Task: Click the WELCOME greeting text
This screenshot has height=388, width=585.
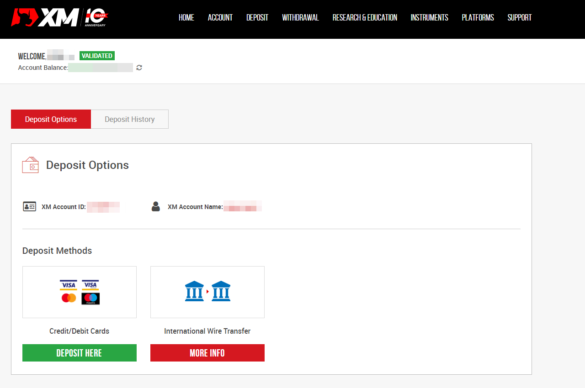Action: 32,57
